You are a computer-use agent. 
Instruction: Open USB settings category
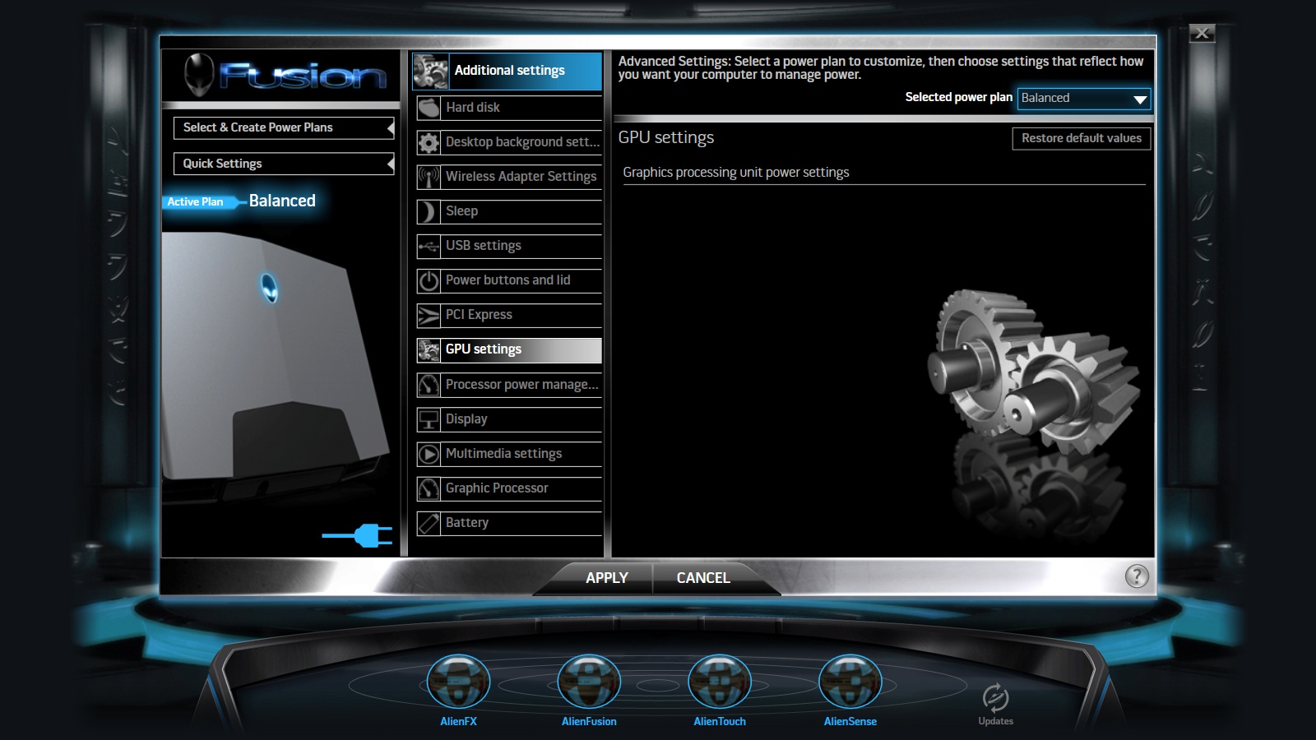click(x=509, y=246)
